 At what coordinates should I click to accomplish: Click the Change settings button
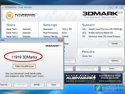coord(70,61)
